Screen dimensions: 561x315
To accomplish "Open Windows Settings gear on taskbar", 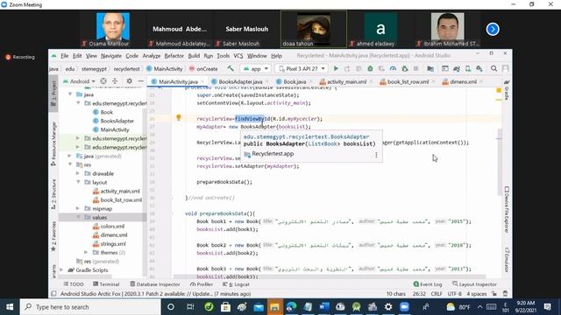I will click(388, 307).
